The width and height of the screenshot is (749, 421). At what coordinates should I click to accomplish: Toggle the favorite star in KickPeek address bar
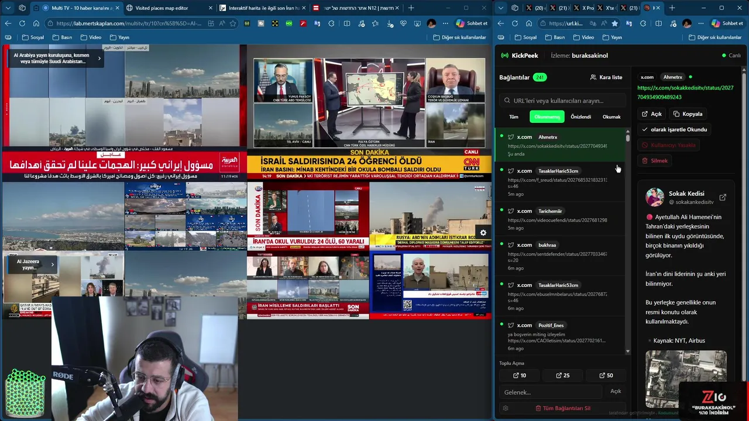pyautogui.click(x=614, y=23)
